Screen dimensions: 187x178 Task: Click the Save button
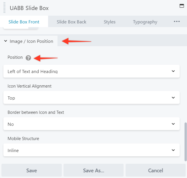click(31, 170)
